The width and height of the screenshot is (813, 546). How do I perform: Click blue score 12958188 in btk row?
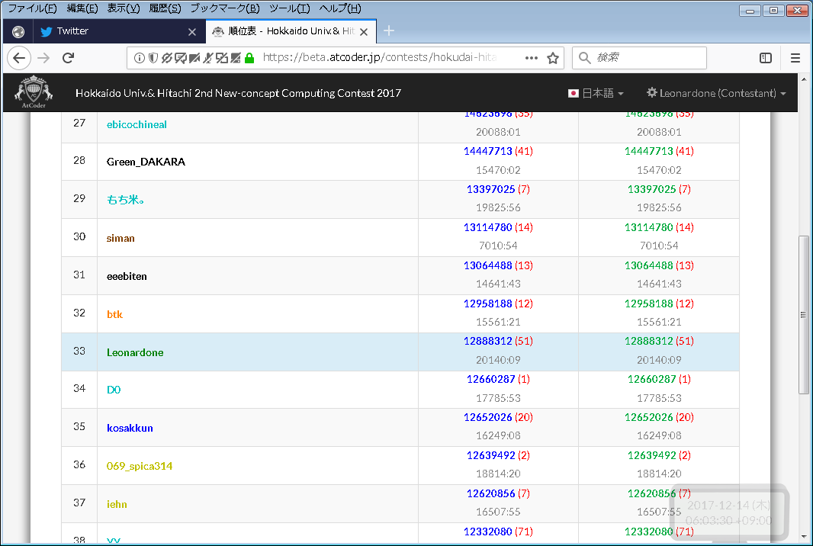pyautogui.click(x=488, y=304)
